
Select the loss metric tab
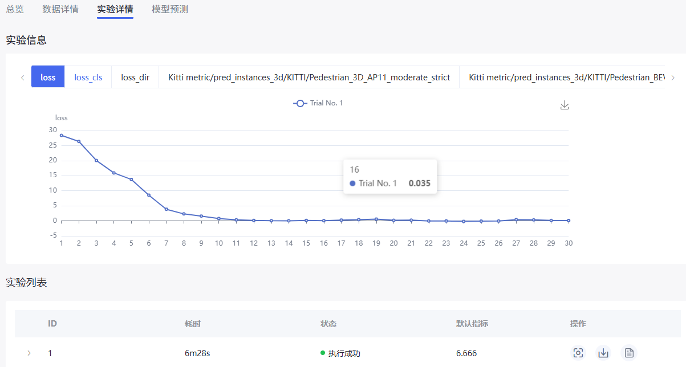coord(48,77)
